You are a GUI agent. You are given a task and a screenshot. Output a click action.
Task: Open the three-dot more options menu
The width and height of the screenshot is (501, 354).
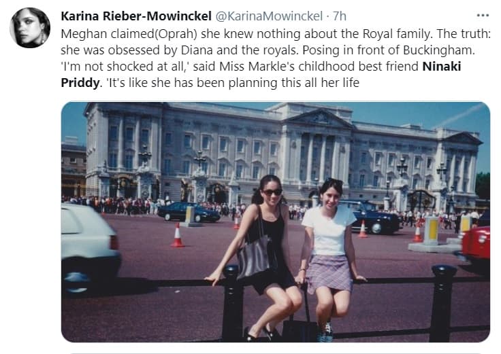pos(483,16)
